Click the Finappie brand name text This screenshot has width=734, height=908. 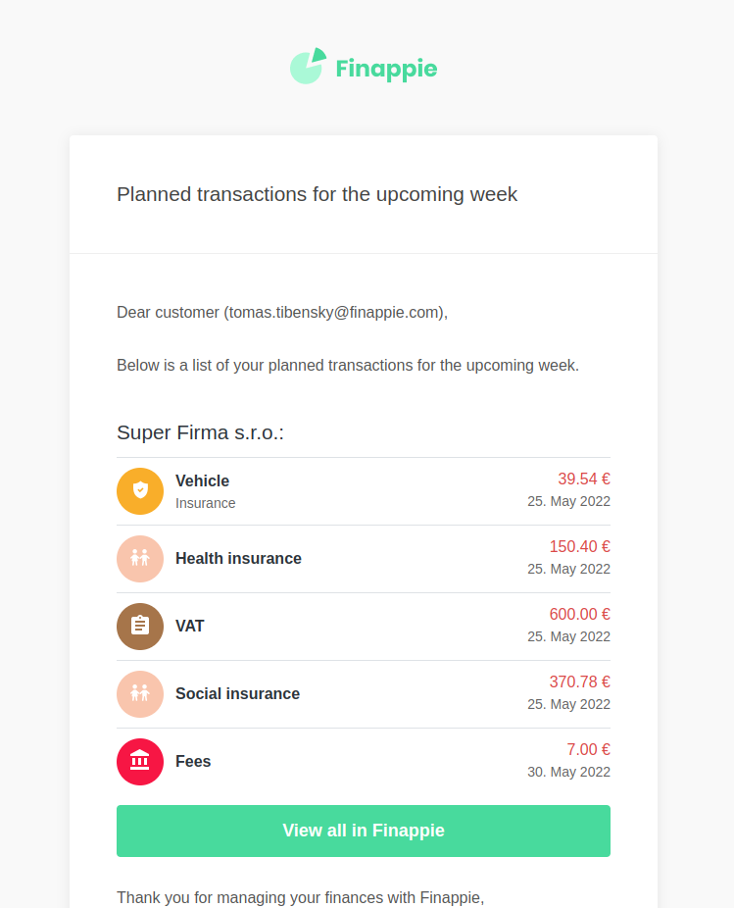point(387,69)
